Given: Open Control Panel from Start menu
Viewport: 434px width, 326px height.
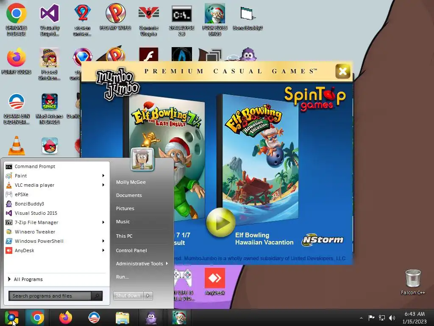Looking at the screenshot, I should pyautogui.click(x=131, y=250).
